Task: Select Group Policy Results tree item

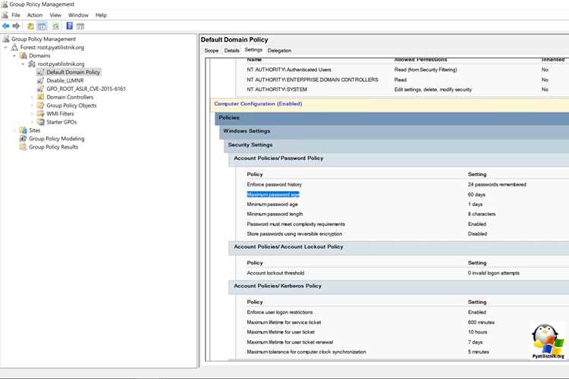Action: 53,147
